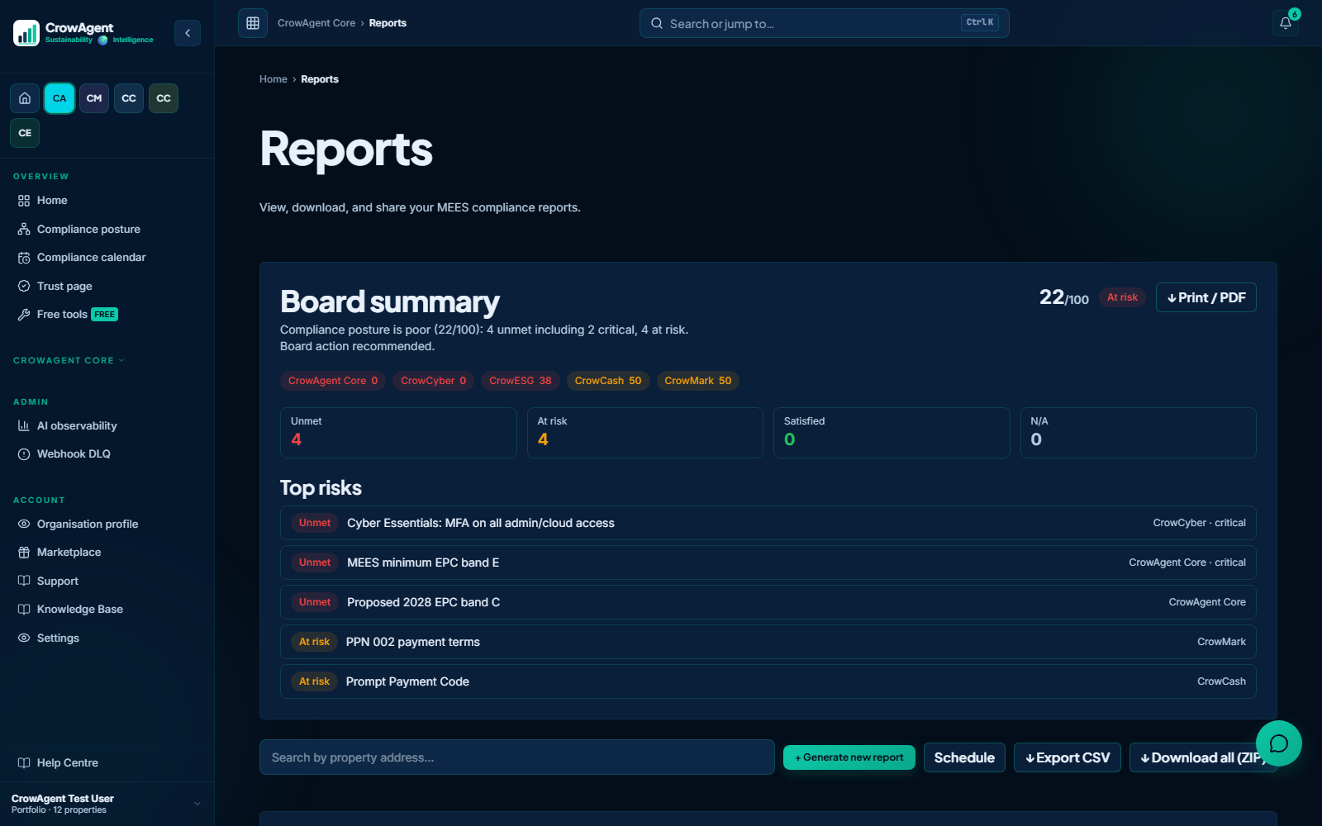
Task: Open the notifications bell
Action: (x=1286, y=23)
